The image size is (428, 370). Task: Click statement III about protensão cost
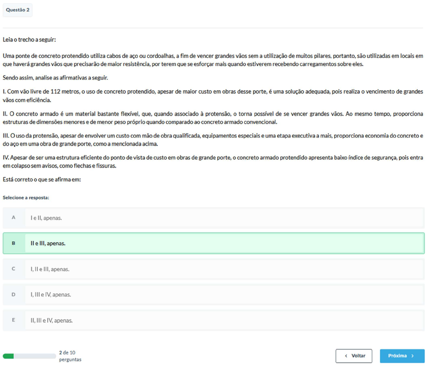pos(213,140)
